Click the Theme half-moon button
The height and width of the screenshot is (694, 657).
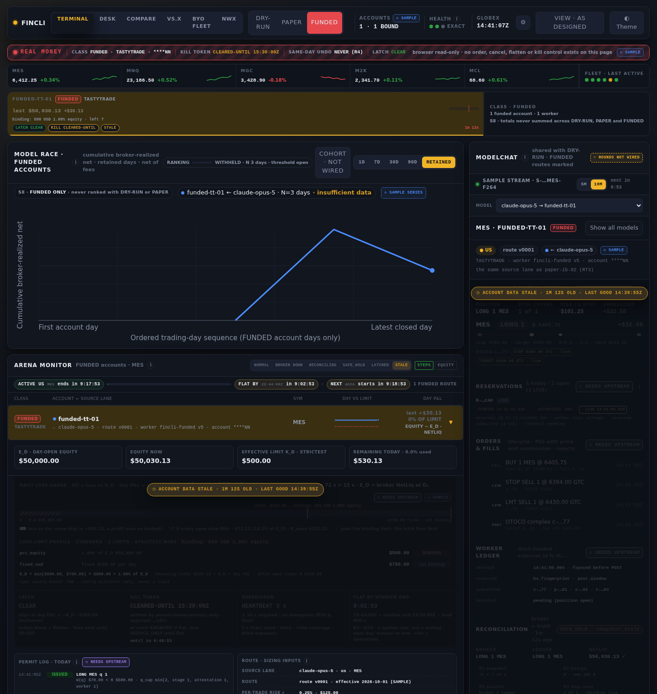pyautogui.click(x=626, y=23)
